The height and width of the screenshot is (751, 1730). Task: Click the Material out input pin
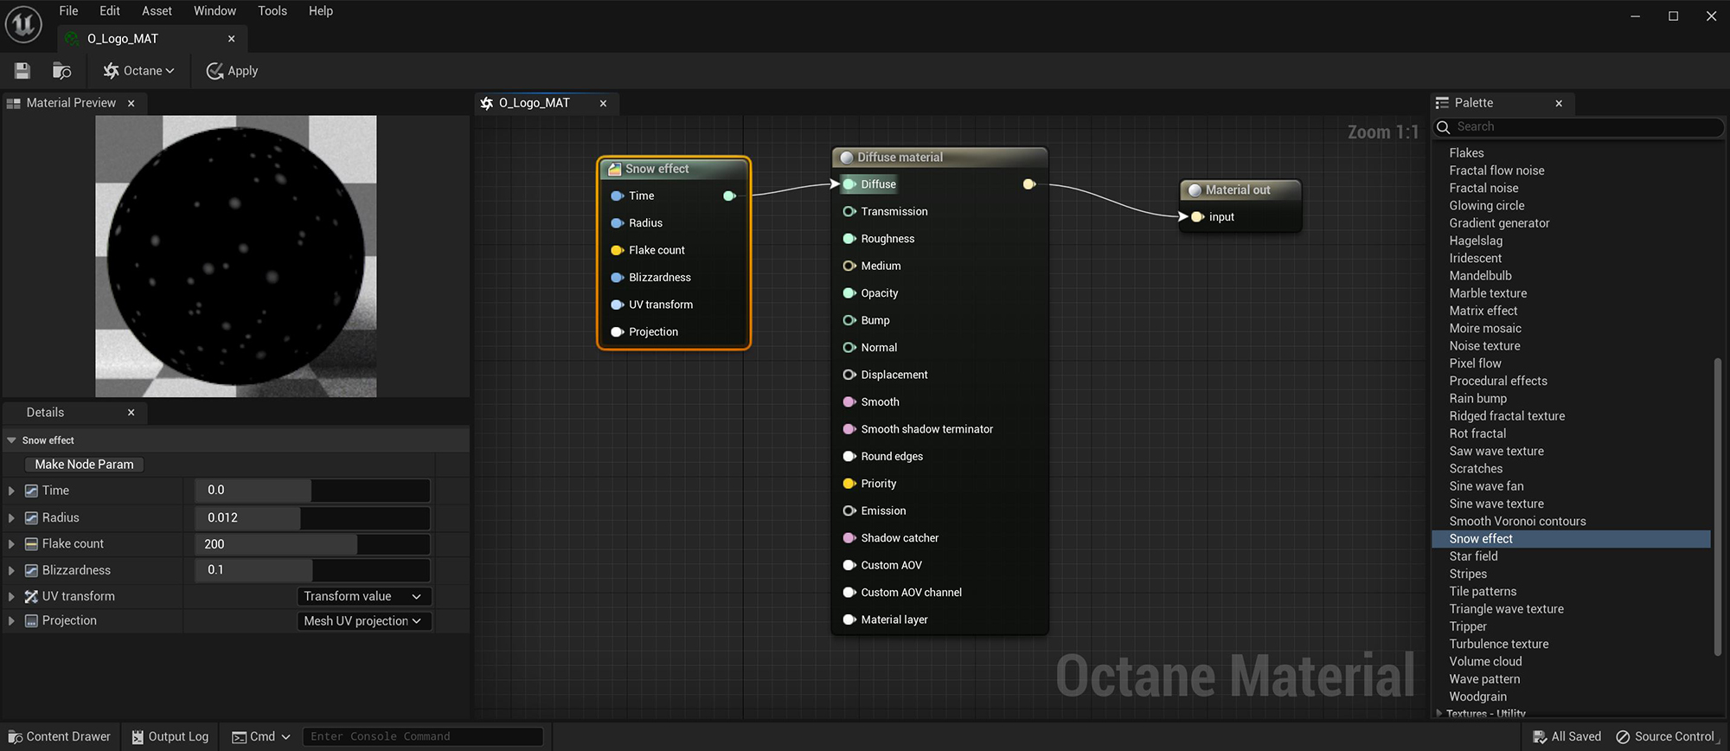point(1196,217)
